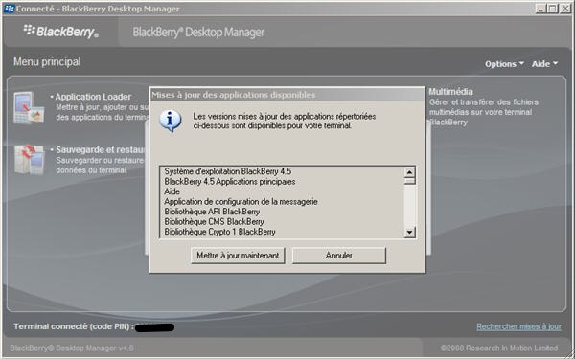Click the list scroll down arrow

pyautogui.click(x=409, y=232)
